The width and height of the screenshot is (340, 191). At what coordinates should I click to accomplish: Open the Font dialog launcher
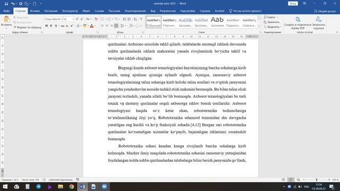pos(97,32)
